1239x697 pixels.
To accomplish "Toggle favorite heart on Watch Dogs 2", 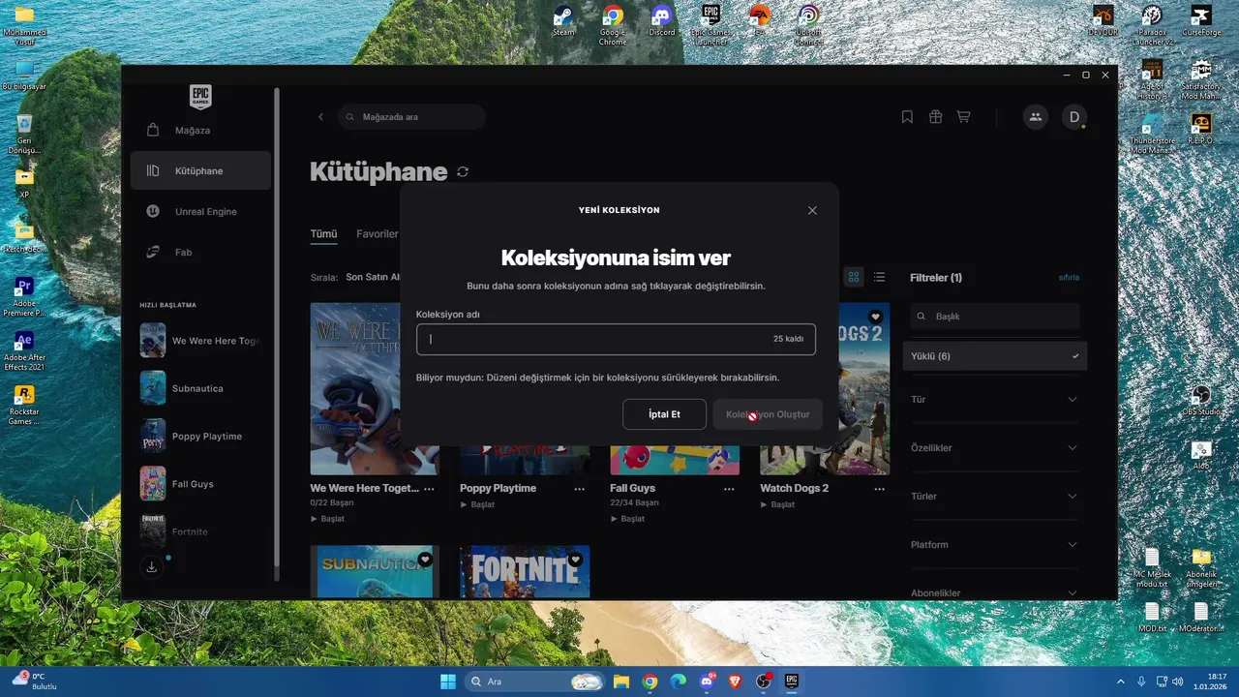I will [x=875, y=317].
